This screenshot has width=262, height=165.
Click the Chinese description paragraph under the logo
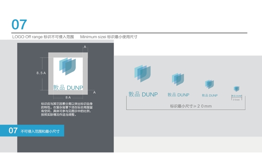[67, 109]
